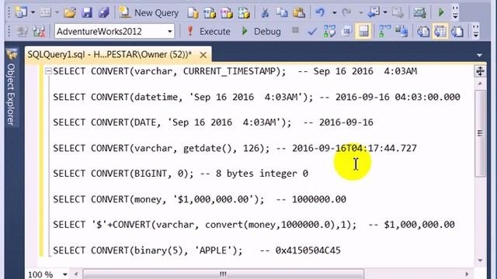Open an Analysis Services MDX Query
The width and height of the screenshot is (497, 279).
pos(210,12)
